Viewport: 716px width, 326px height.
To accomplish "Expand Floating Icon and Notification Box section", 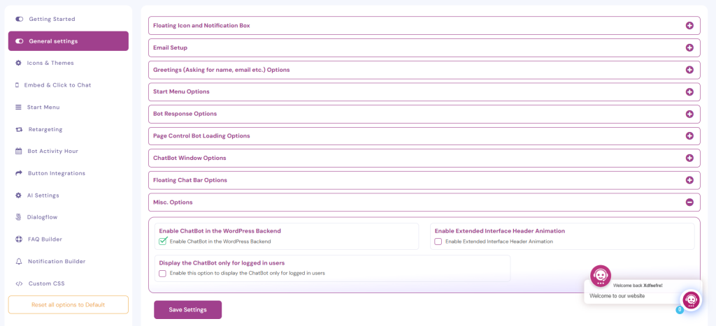I will (x=689, y=26).
